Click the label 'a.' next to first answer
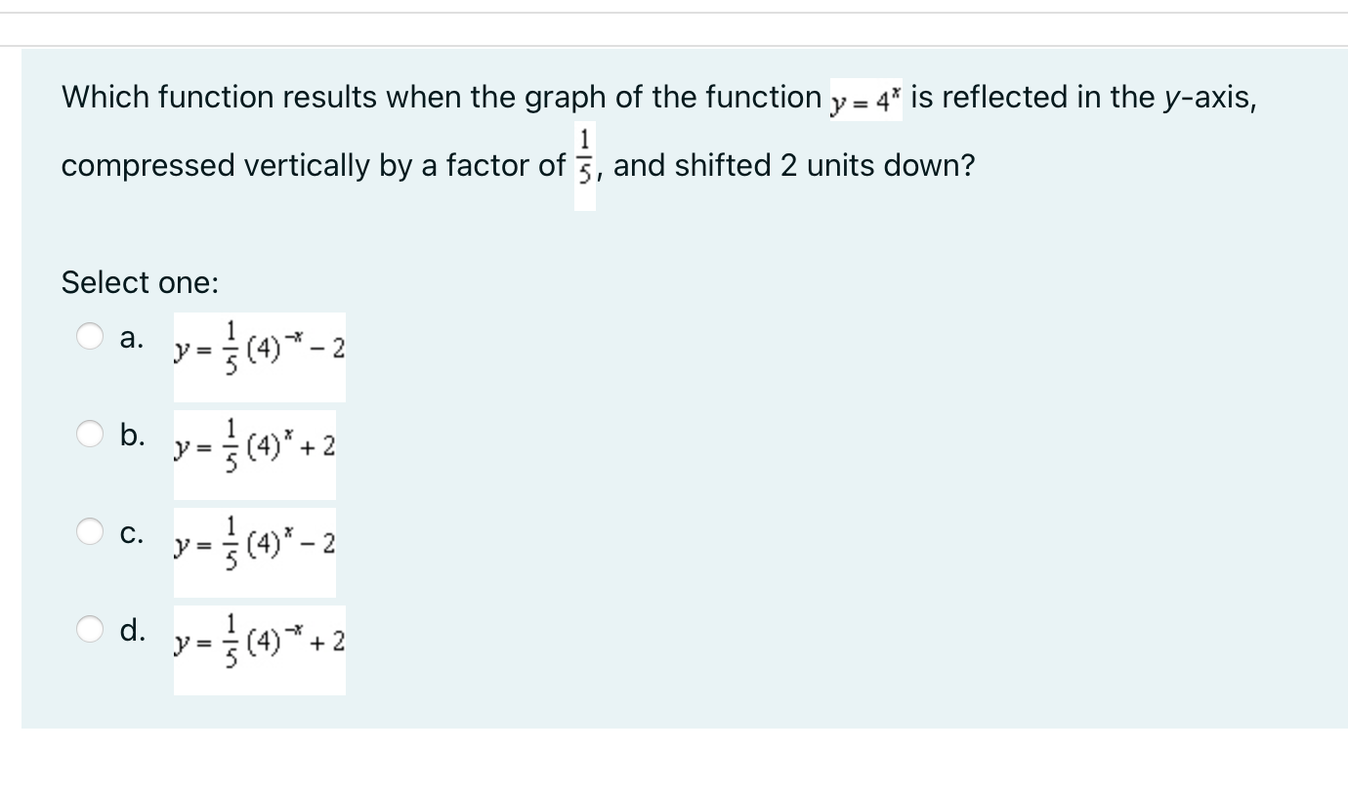 tap(132, 337)
